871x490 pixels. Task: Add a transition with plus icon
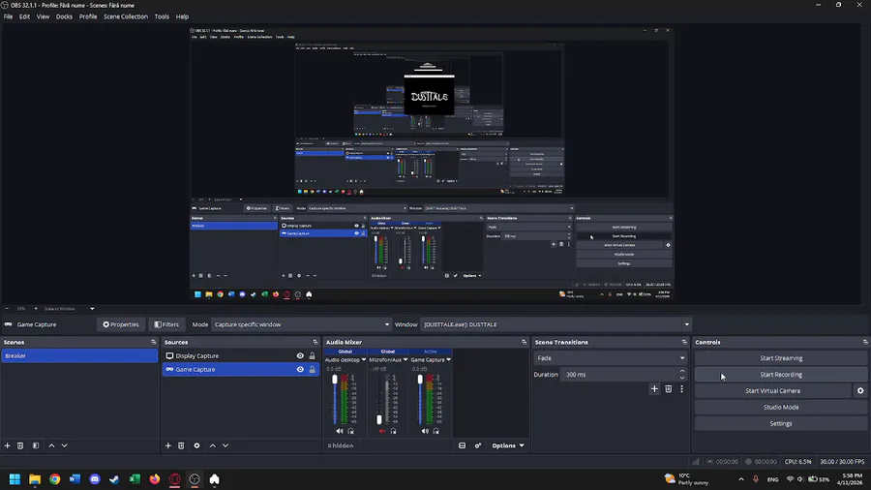click(x=654, y=389)
